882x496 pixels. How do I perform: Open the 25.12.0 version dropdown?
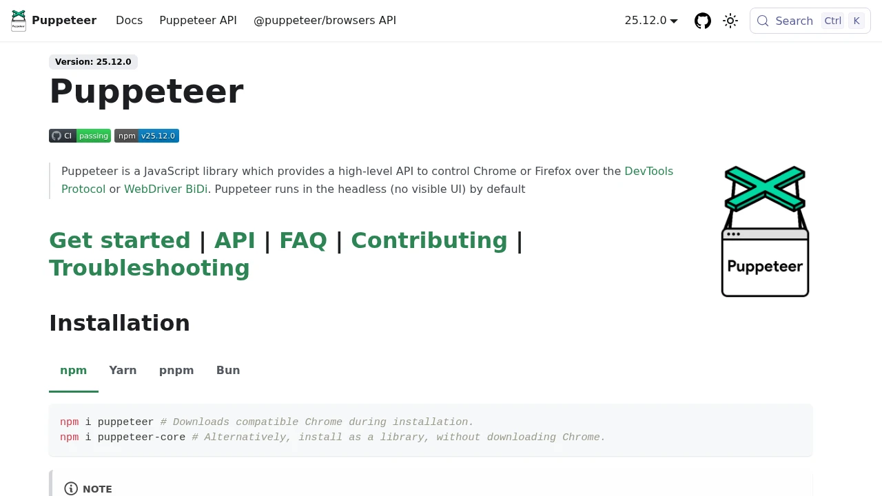(651, 21)
